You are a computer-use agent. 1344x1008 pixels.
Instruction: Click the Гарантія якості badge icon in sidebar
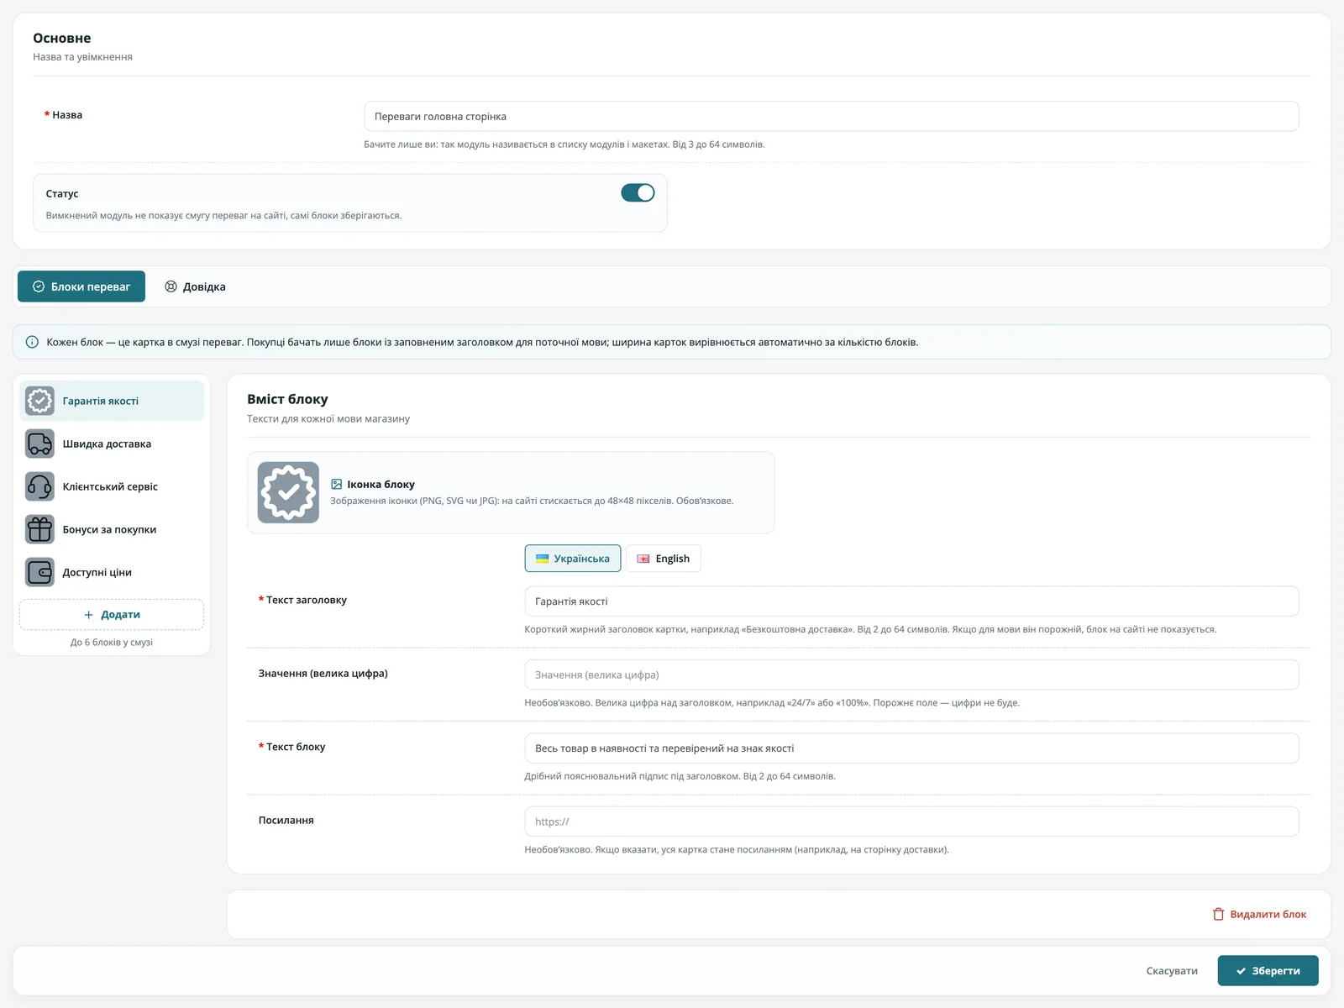click(39, 401)
